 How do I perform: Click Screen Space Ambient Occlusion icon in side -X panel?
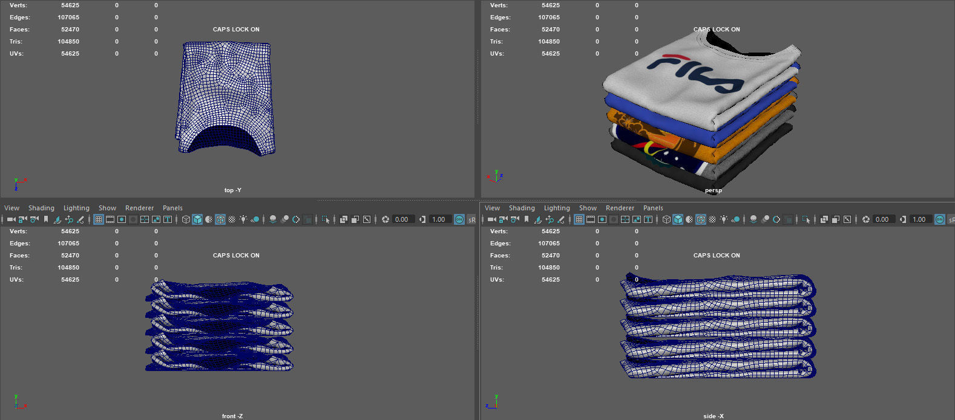coord(753,219)
